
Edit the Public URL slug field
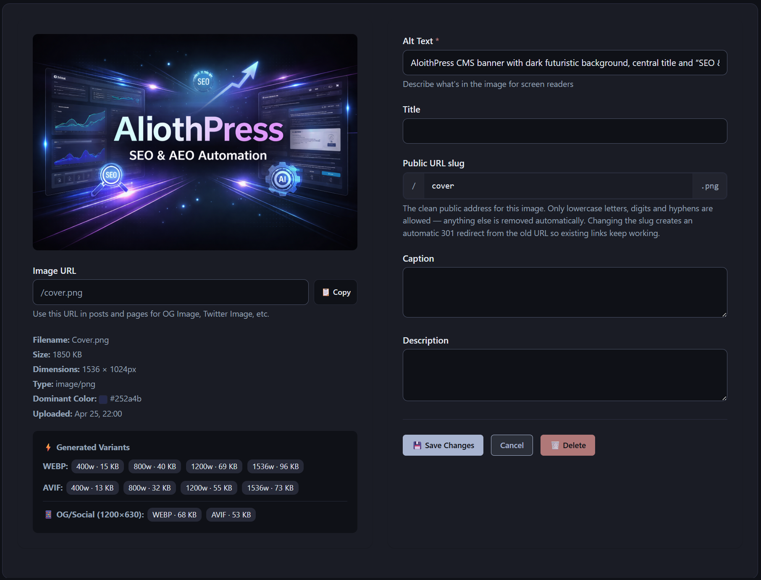558,186
